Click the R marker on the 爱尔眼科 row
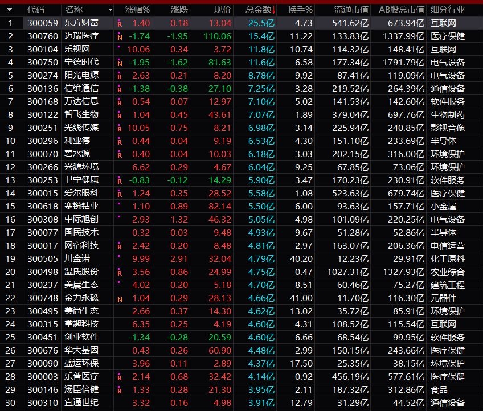 pos(120,194)
